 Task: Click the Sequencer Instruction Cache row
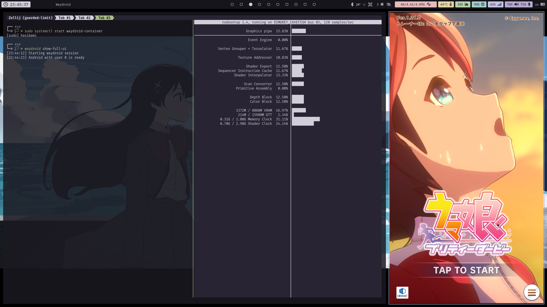pos(253,71)
